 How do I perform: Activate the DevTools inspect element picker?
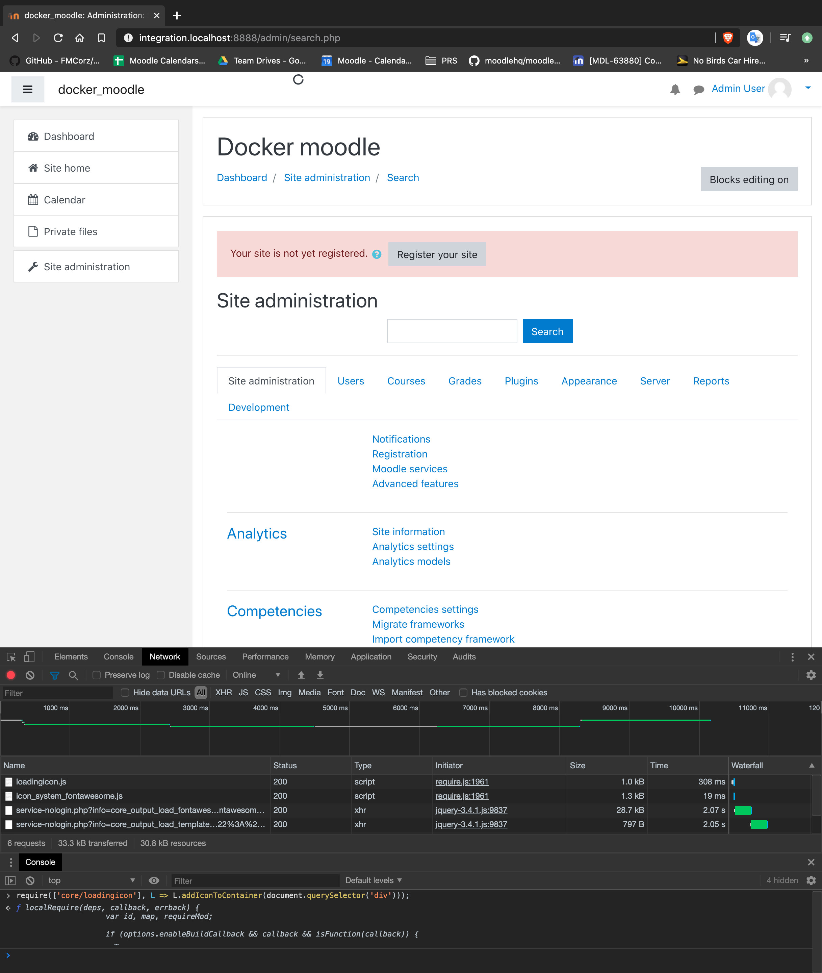click(x=11, y=657)
